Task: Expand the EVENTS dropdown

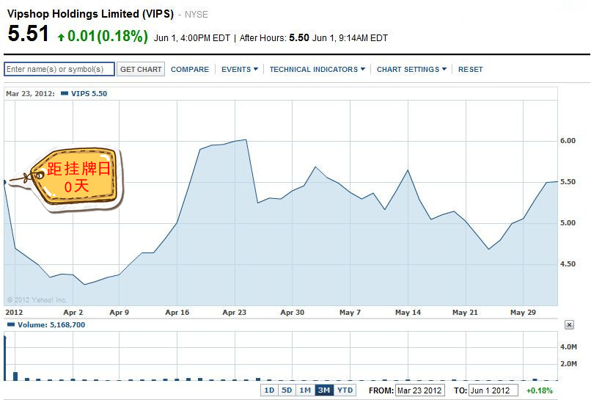Action: click(240, 70)
